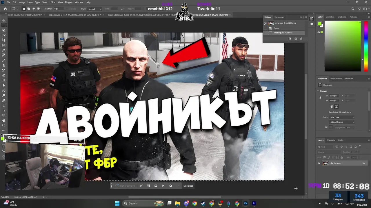Click the Feather input field
This screenshot has height=208, width=371.
[x=58, y=9]
